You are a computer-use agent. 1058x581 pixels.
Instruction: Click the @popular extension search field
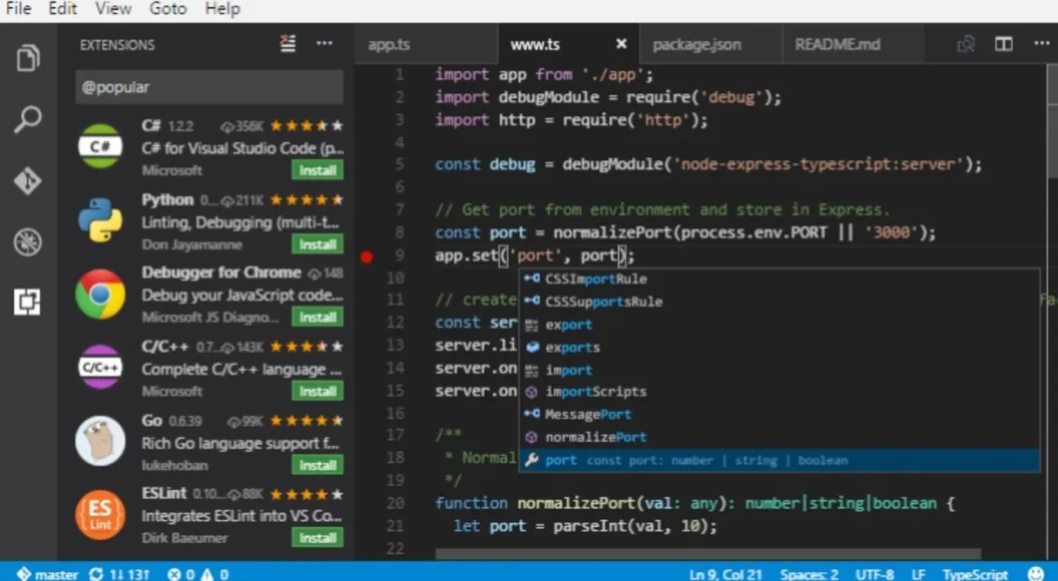[209, 87]
